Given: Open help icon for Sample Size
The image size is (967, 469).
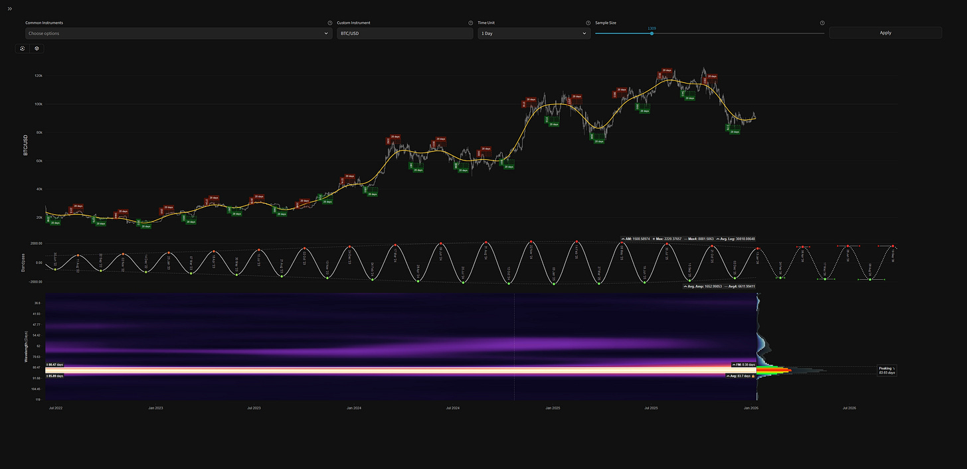Looking at the screenshot, I should pyautogui.click(x=822, y=23).
